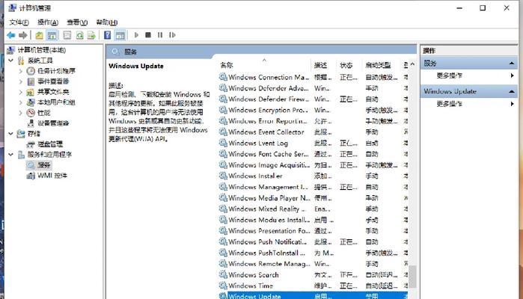
Task: Toggle the action pane toolbar icon
Action: click(120, 35)
